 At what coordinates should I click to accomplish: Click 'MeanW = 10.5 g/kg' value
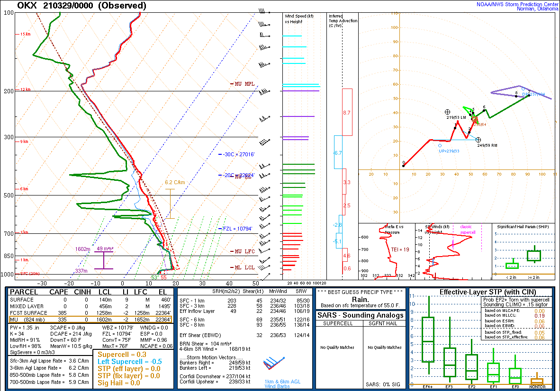(x=71, y=346)
